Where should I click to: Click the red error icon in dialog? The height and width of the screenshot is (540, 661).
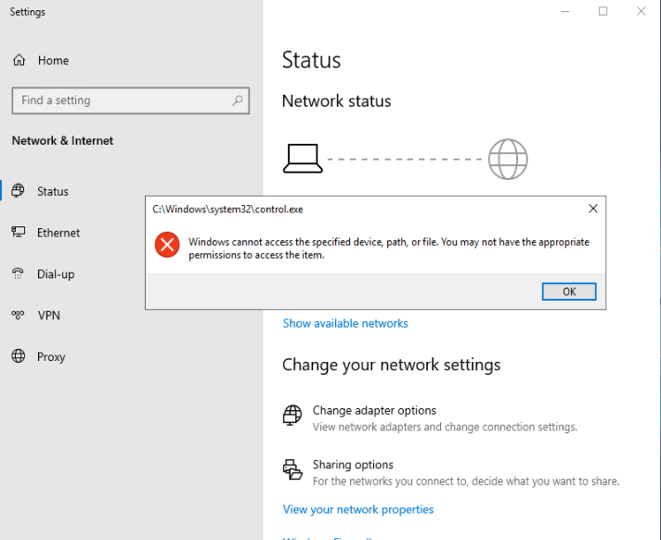click(x=167, y=245)
